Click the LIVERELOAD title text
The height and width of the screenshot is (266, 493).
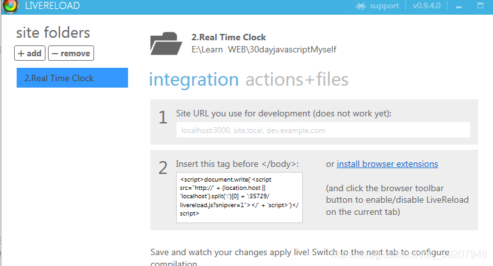click(x=53, y=6)
